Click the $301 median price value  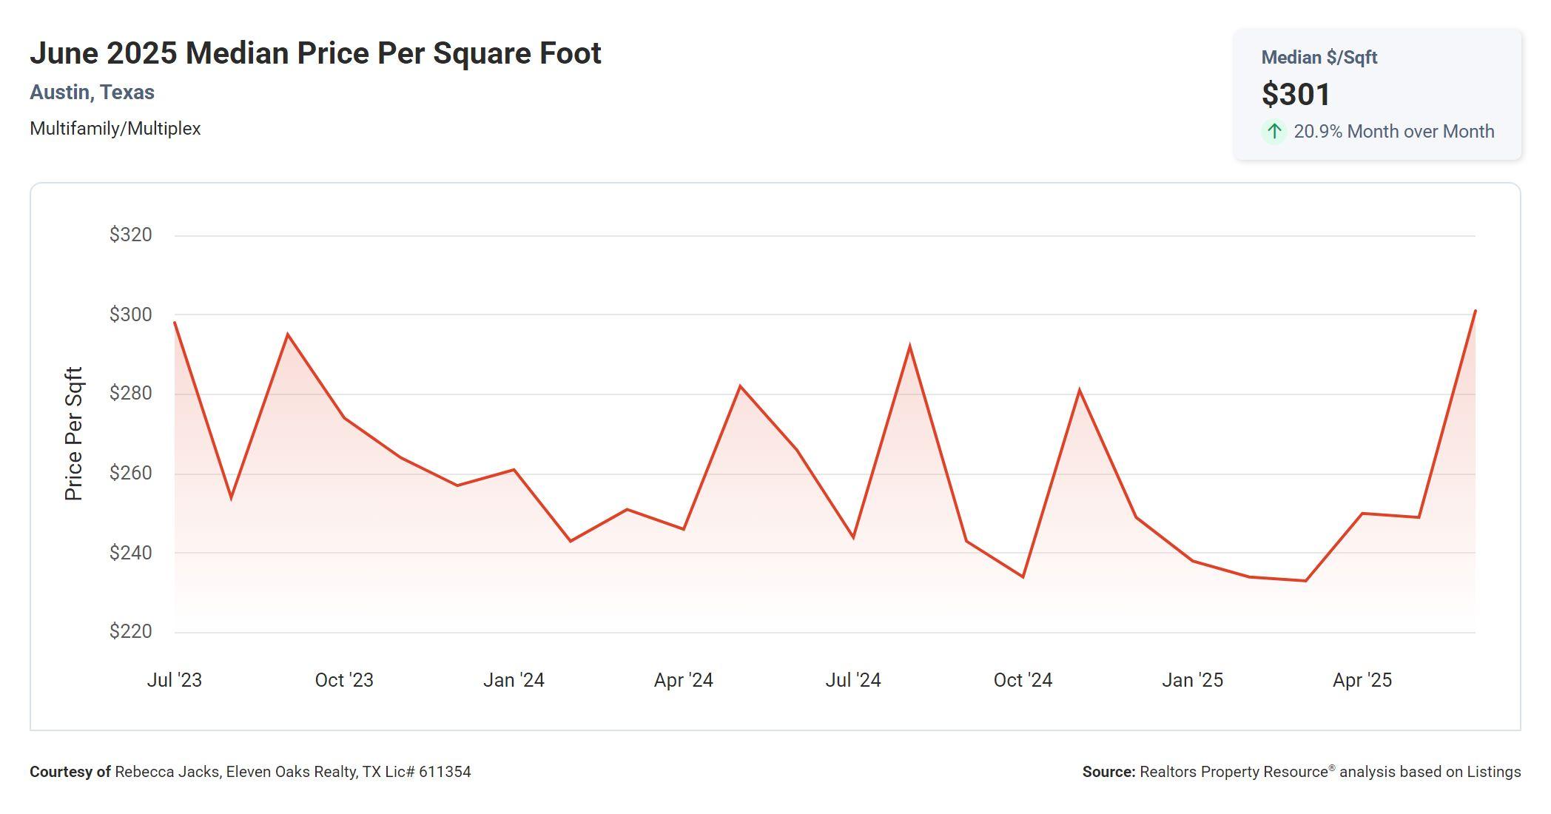[x=1296, y=95]
